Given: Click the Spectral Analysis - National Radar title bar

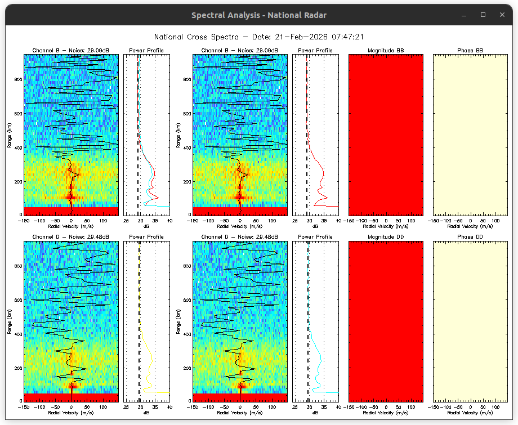Looking at the screenshot, I should pyautogui.click(x=258, y=15).
